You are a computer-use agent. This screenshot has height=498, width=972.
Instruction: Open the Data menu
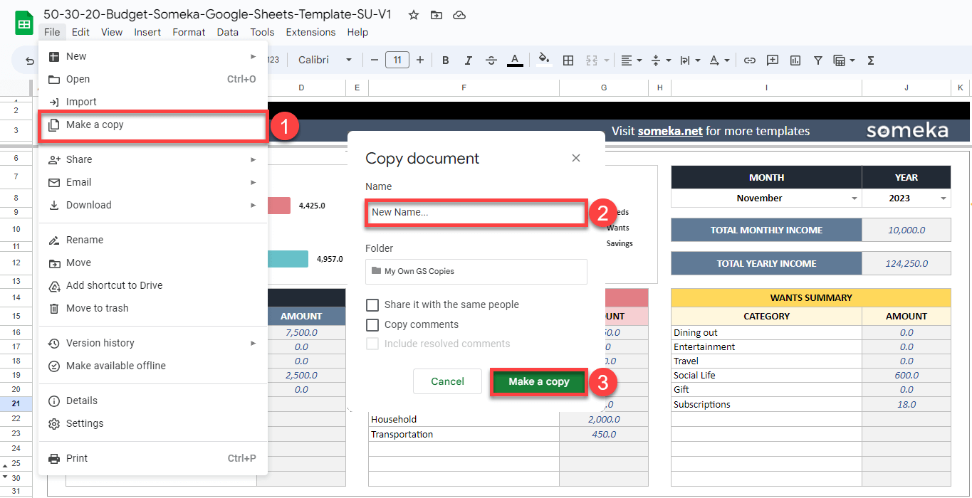(228, 32)
